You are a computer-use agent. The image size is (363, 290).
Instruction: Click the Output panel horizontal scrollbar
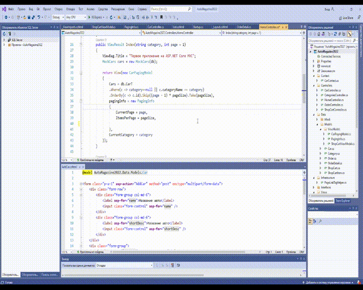(x=181, y=275)
